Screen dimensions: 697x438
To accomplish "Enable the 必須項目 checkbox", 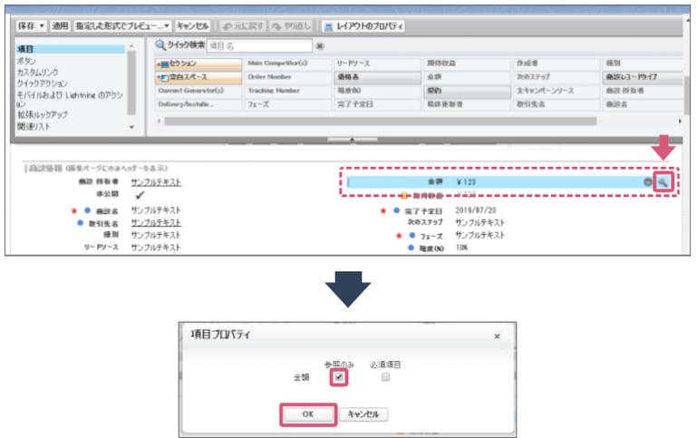I will pos(385,376).
